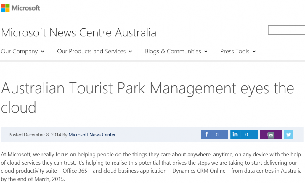Image resolution: width=305 pixels, height=183 pixels.
Task: Go to Microsoft News Centre Australia title
Action: tap(78, 33)
